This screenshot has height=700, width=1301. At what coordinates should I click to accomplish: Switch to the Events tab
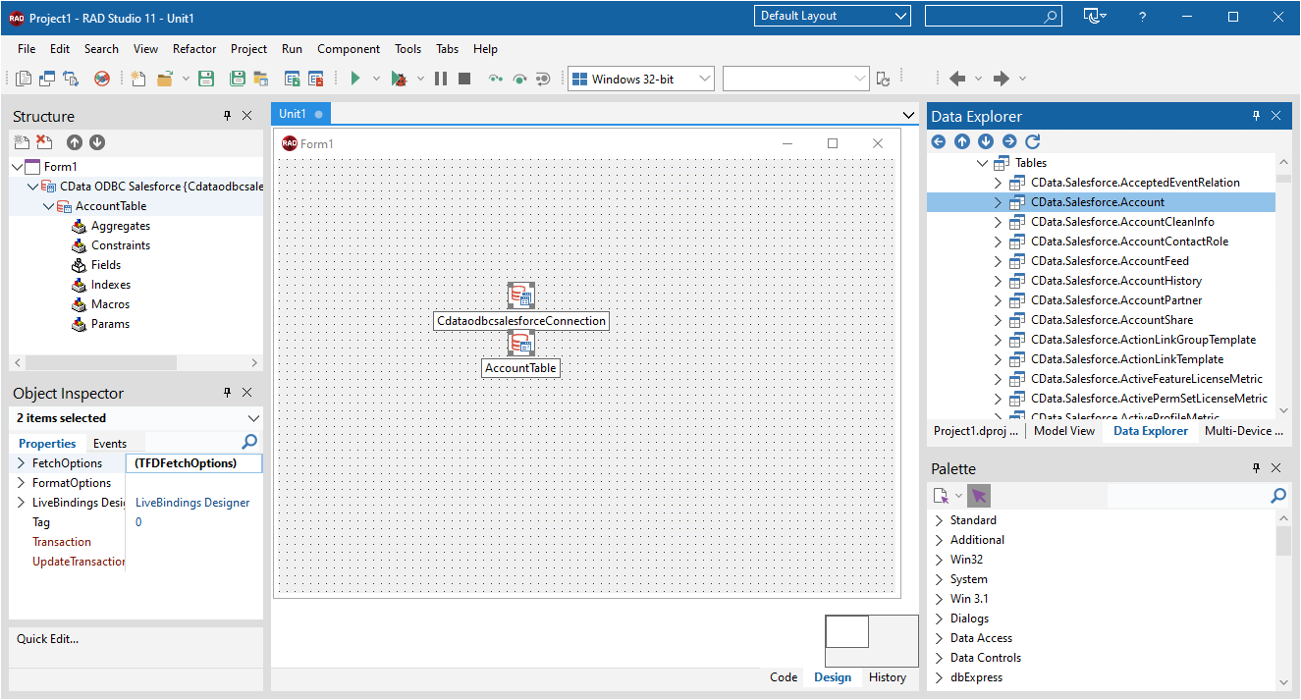pyautogui.click(x=110, y=444)
